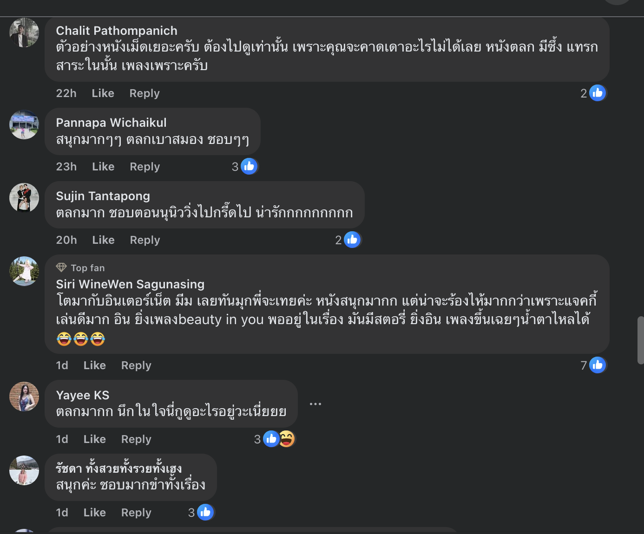Viewport: 644px width, 534px height.
Task: Reply to Siri WineWen Sagunasing's comment
Action: [136, 365]
